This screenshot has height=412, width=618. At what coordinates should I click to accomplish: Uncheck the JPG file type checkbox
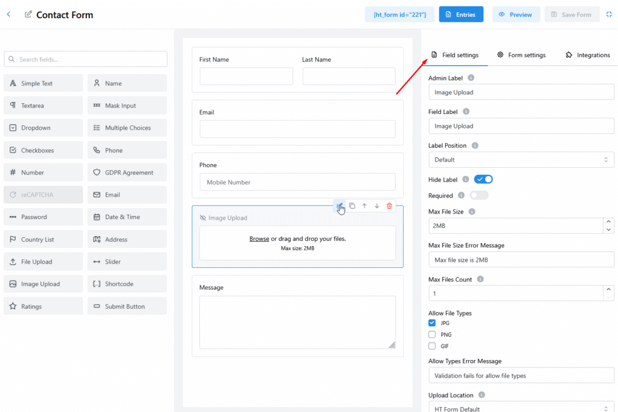pyautogui.click(x=432, y=323)
